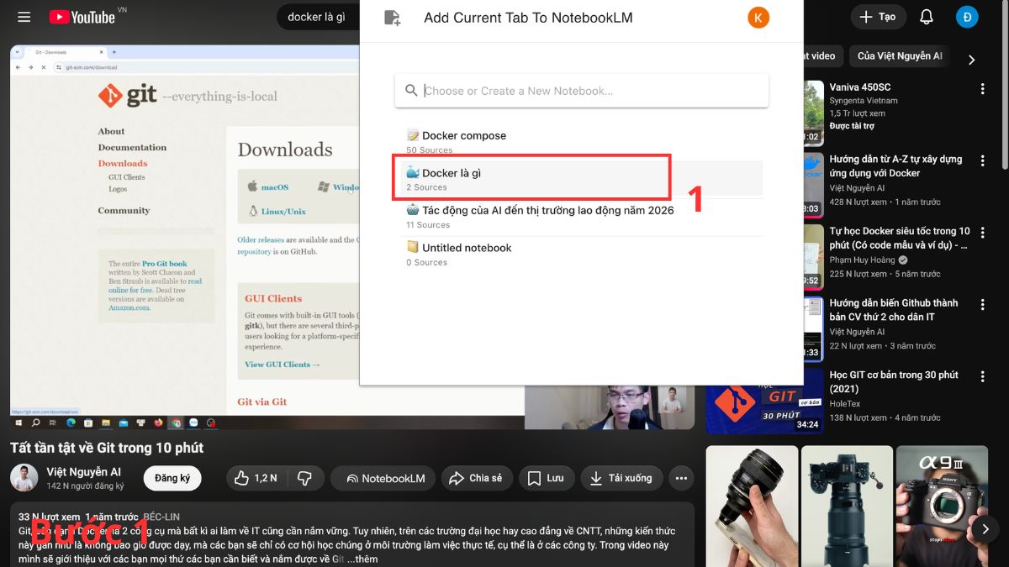Image resolution: width=1009 pixels, height=567 pixels.
Task: Select the Của Việt Nguyễn AI chip
Action: [900, 56]
